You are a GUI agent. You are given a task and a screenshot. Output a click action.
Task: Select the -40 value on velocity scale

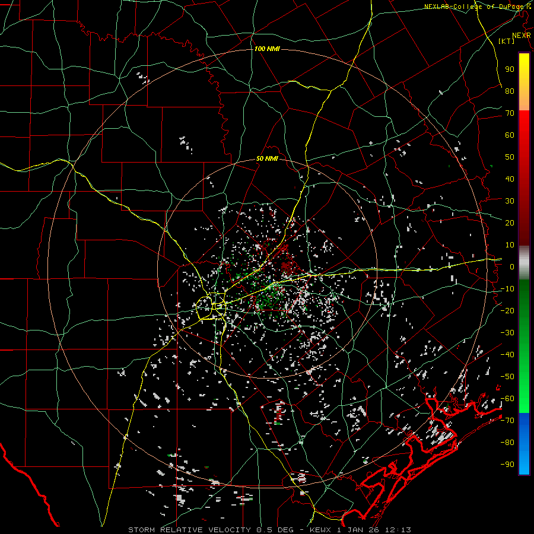pos(507,355)
